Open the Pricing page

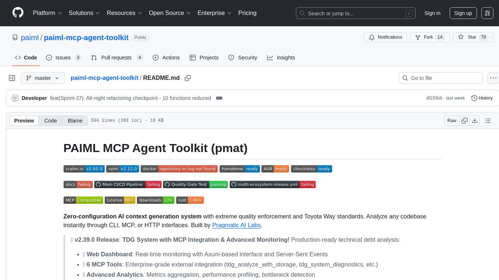point(247,13)
